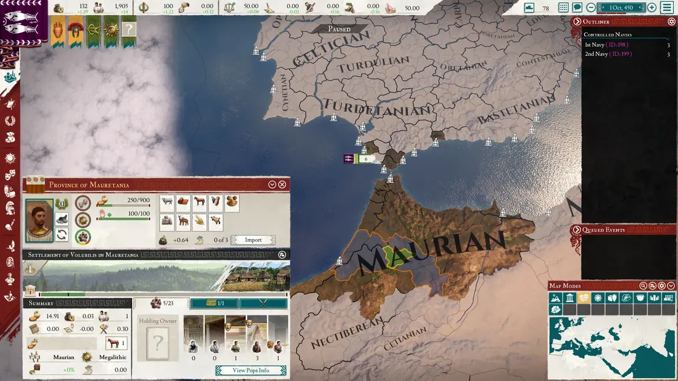Screen dimensions: 678x381
Task: Collapse the Map Modes panel
Action: pos(671,286)
